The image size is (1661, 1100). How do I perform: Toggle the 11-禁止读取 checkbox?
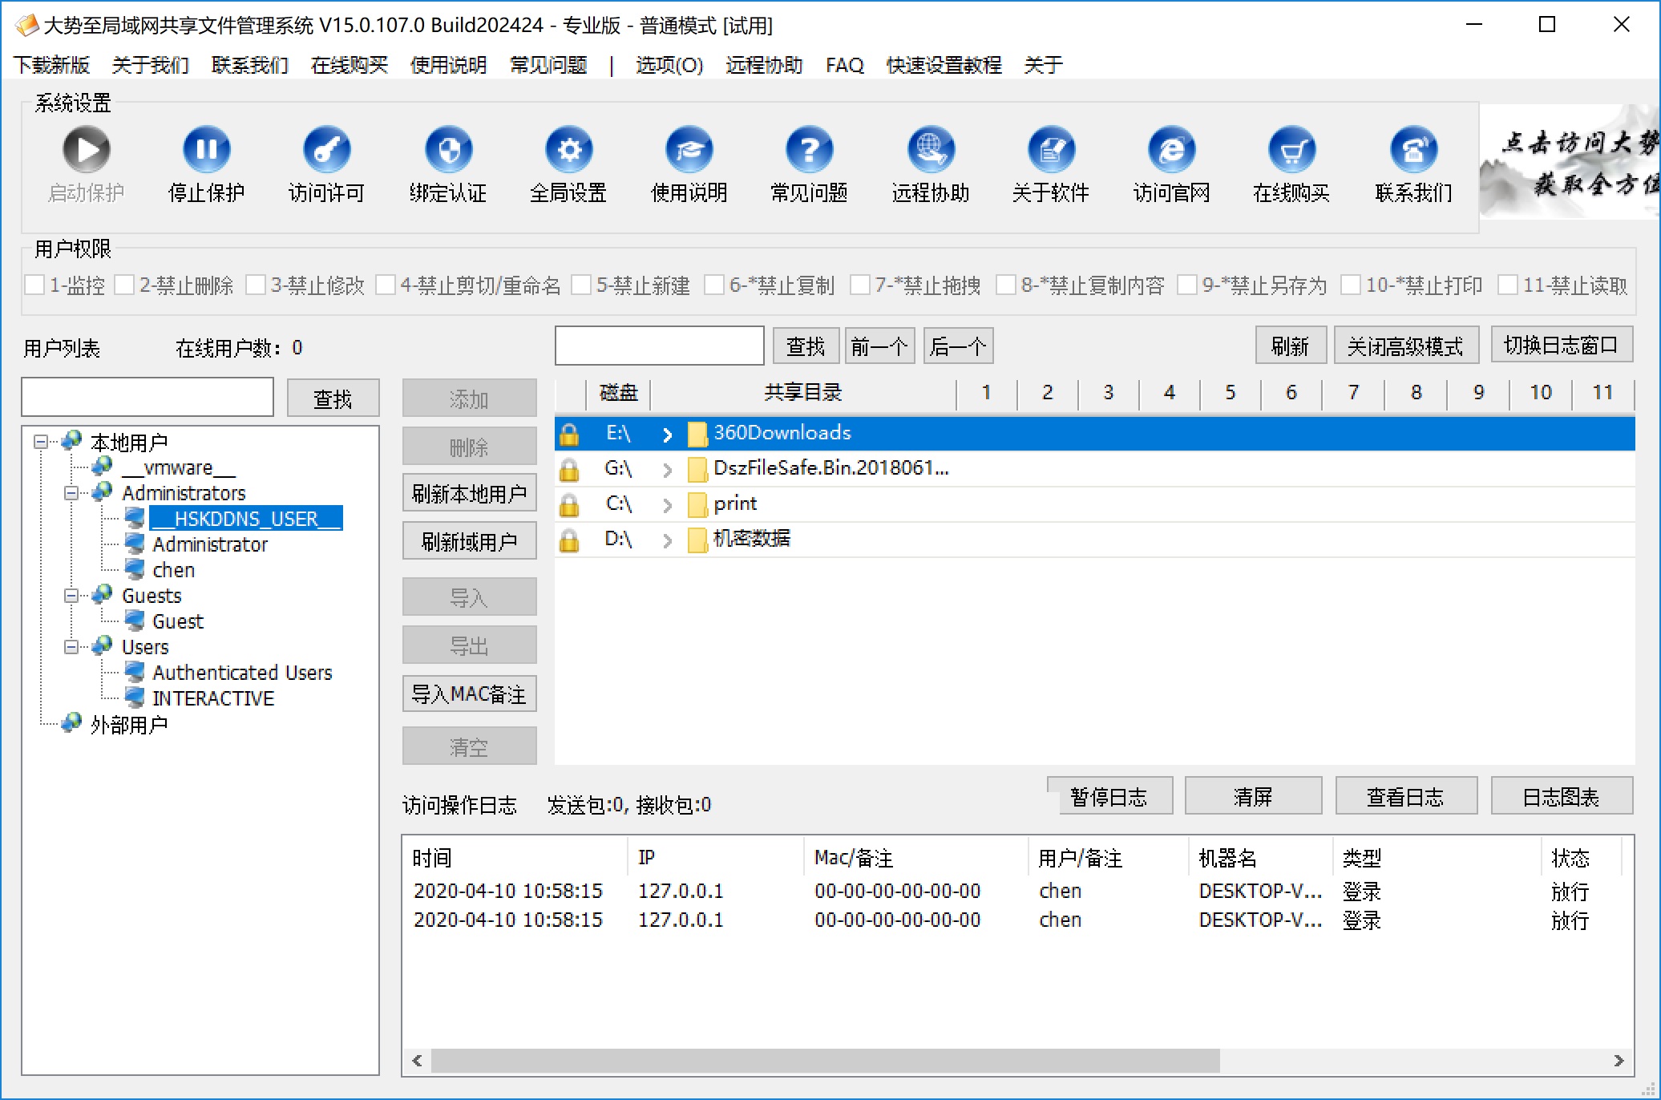[x=1507, y=285]
